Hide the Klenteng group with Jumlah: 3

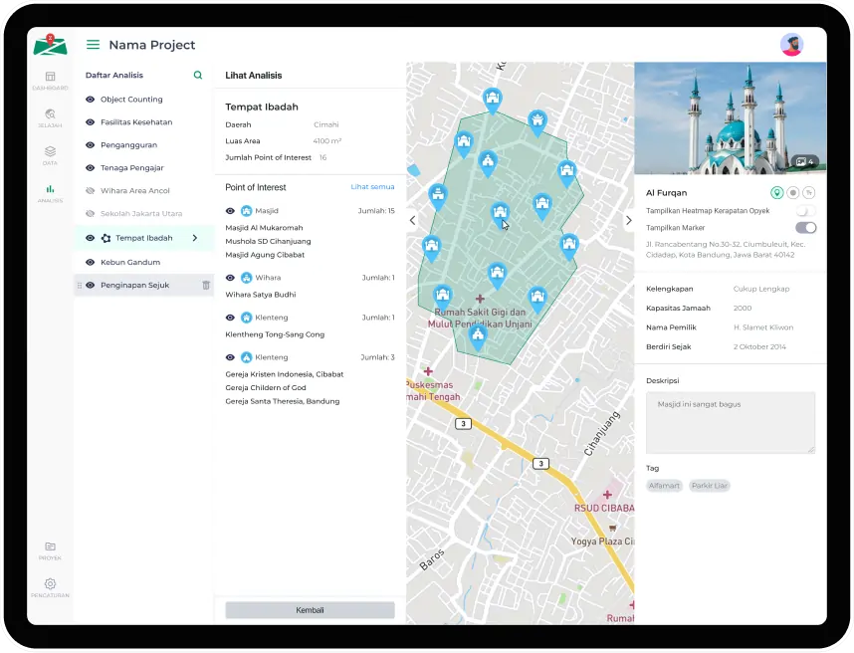(230, 357)
